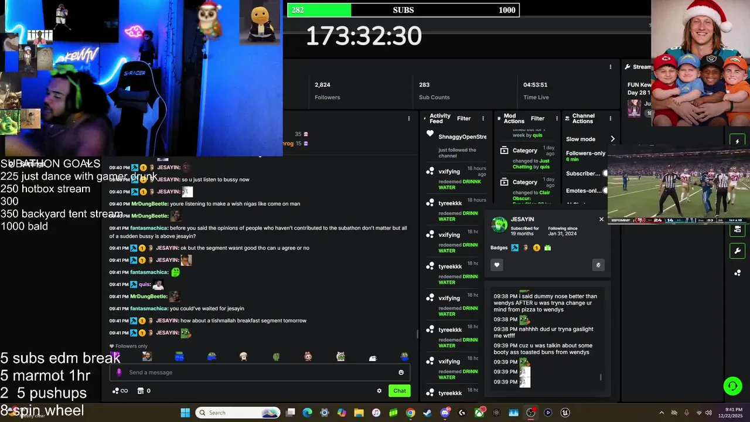Click the gold number 1 badge on card
Screen dimensions: 750x422
tap(536, 248)
